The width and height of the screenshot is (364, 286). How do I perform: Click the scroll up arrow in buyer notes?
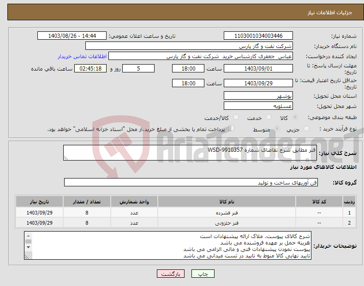[x=28, y=236]
